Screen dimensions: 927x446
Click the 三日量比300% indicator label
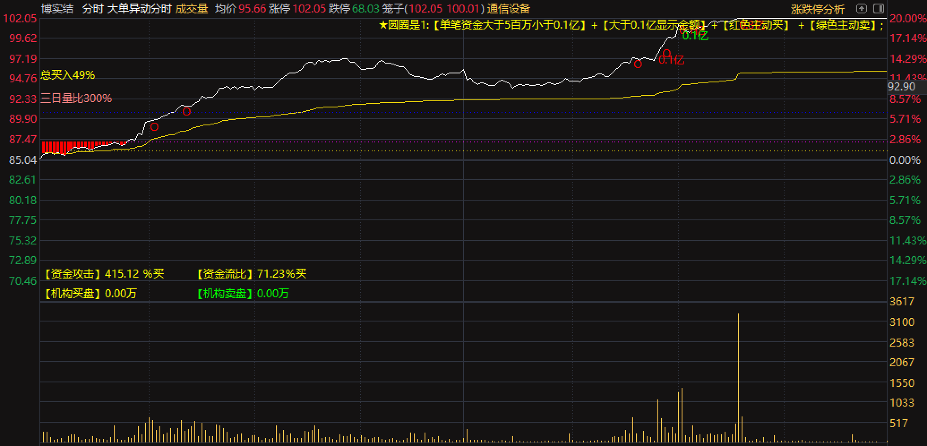76,98
